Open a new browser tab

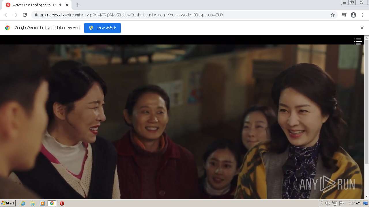(x=78, y=5)
